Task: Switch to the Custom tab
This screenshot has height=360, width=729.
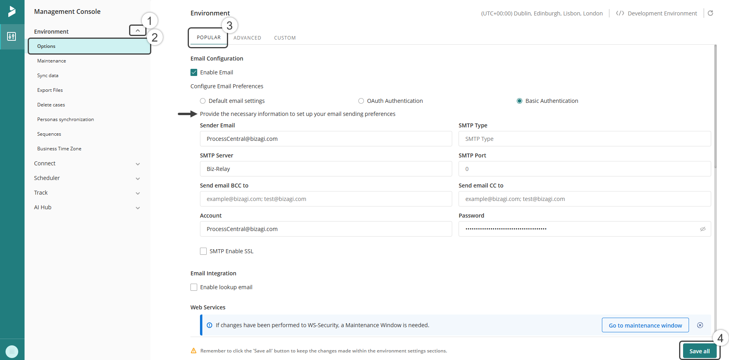Action: click(x=285, y=38)
